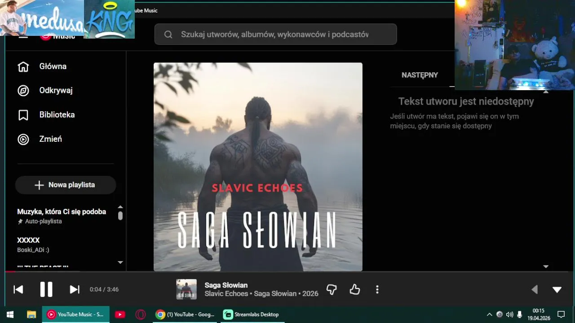Image resolution: width=575 pixels, height=323 pixels.
Task: Click the Saga Słowian song title in player
Action: click(x=226, y=285)
